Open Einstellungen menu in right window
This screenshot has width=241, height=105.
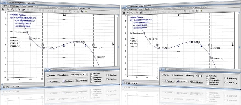pos(133,9)
